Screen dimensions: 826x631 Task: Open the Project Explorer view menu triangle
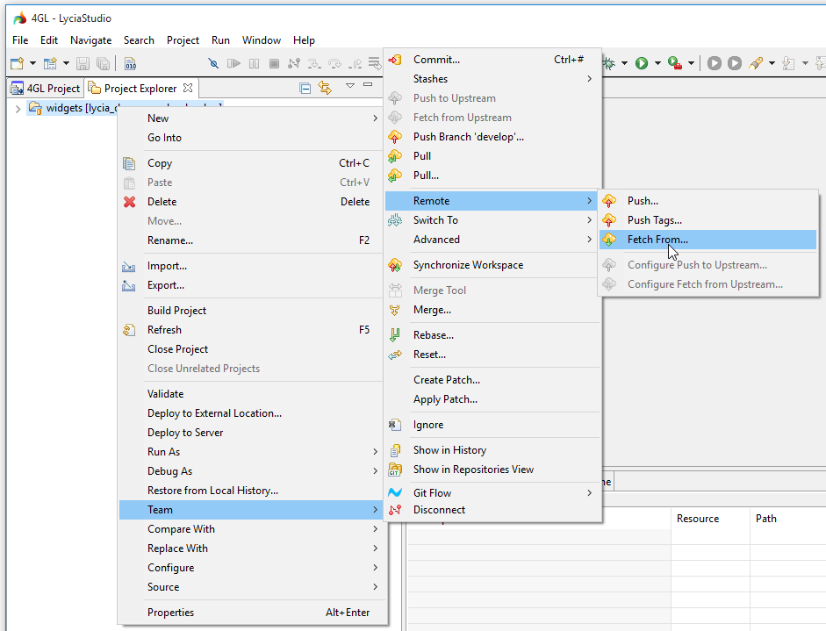349,86
